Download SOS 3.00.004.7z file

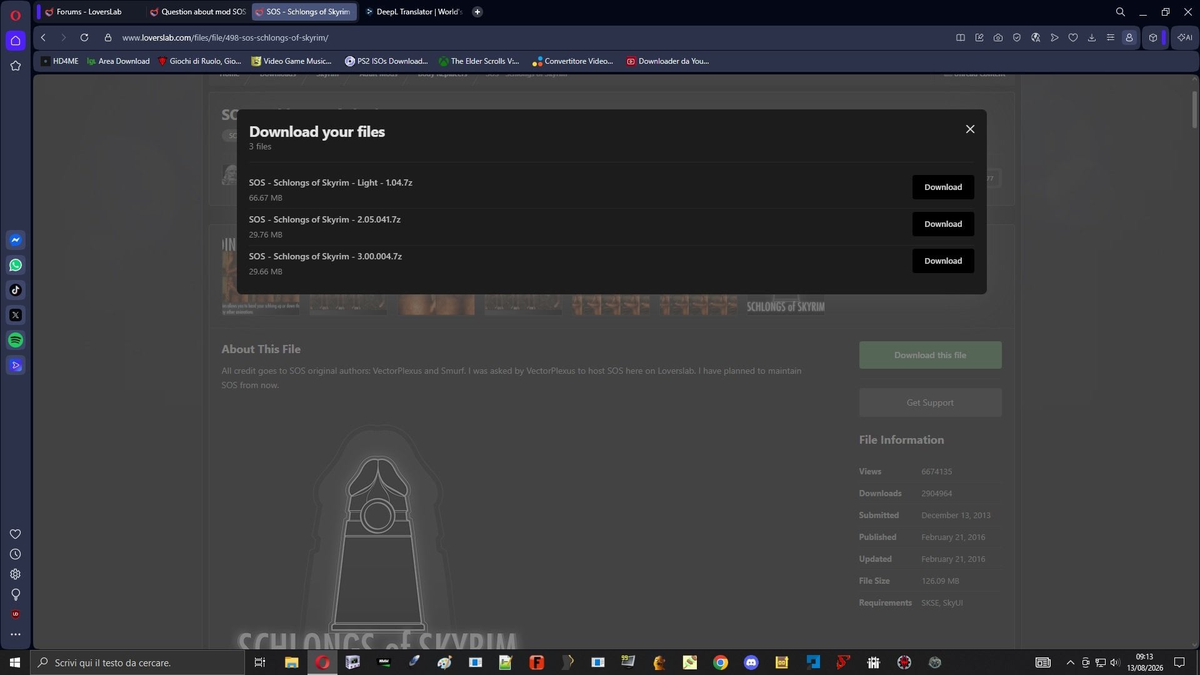[943, 261]
